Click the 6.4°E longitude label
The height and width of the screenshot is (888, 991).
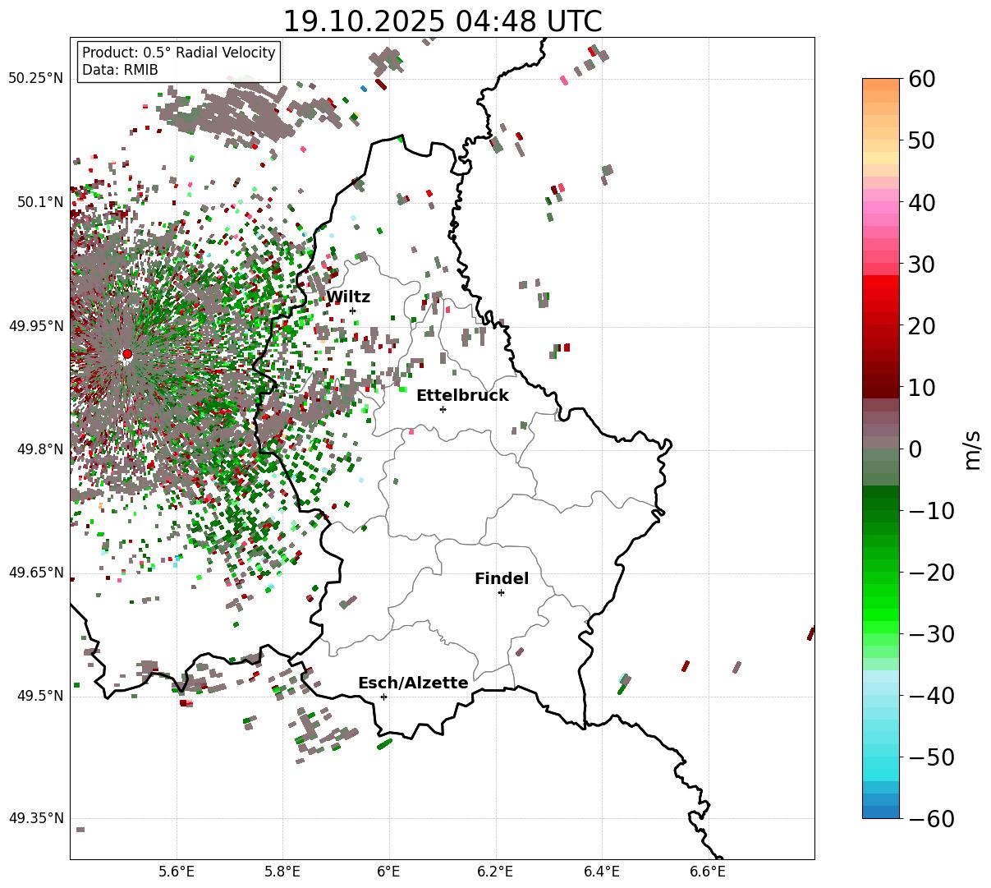click(602, 871)
